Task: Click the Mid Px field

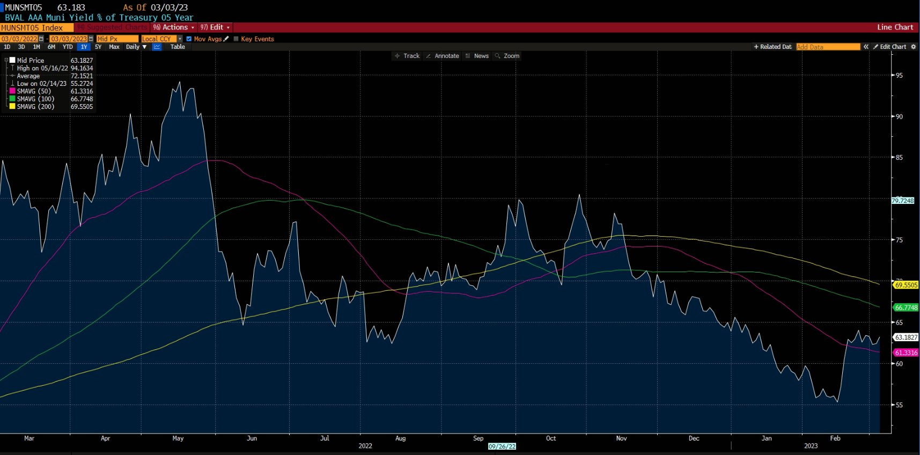Action: [x=117, y=39]
